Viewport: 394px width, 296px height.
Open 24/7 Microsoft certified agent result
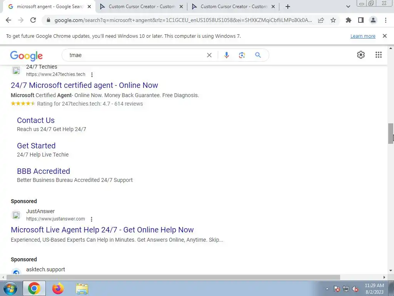point(84,85)
